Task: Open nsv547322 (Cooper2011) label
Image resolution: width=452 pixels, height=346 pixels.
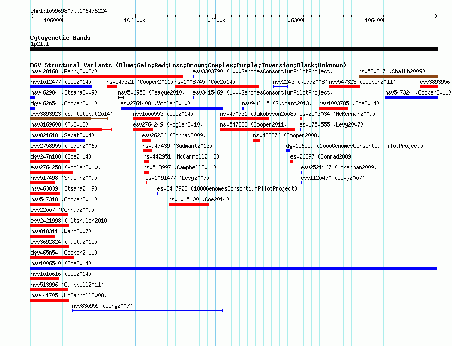Action: (x=253, y=124)
